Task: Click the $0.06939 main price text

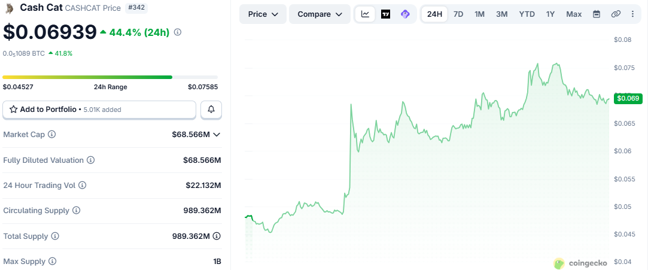Action: [50, 32]
